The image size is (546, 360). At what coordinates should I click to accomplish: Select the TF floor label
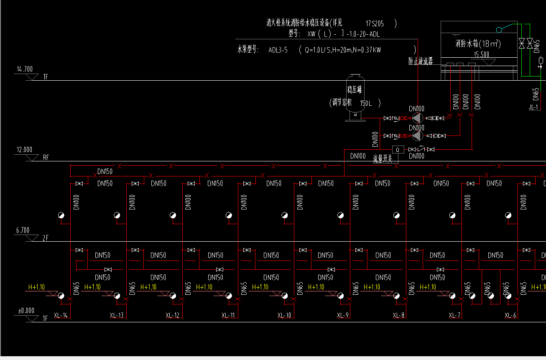[x=46, y=77]
